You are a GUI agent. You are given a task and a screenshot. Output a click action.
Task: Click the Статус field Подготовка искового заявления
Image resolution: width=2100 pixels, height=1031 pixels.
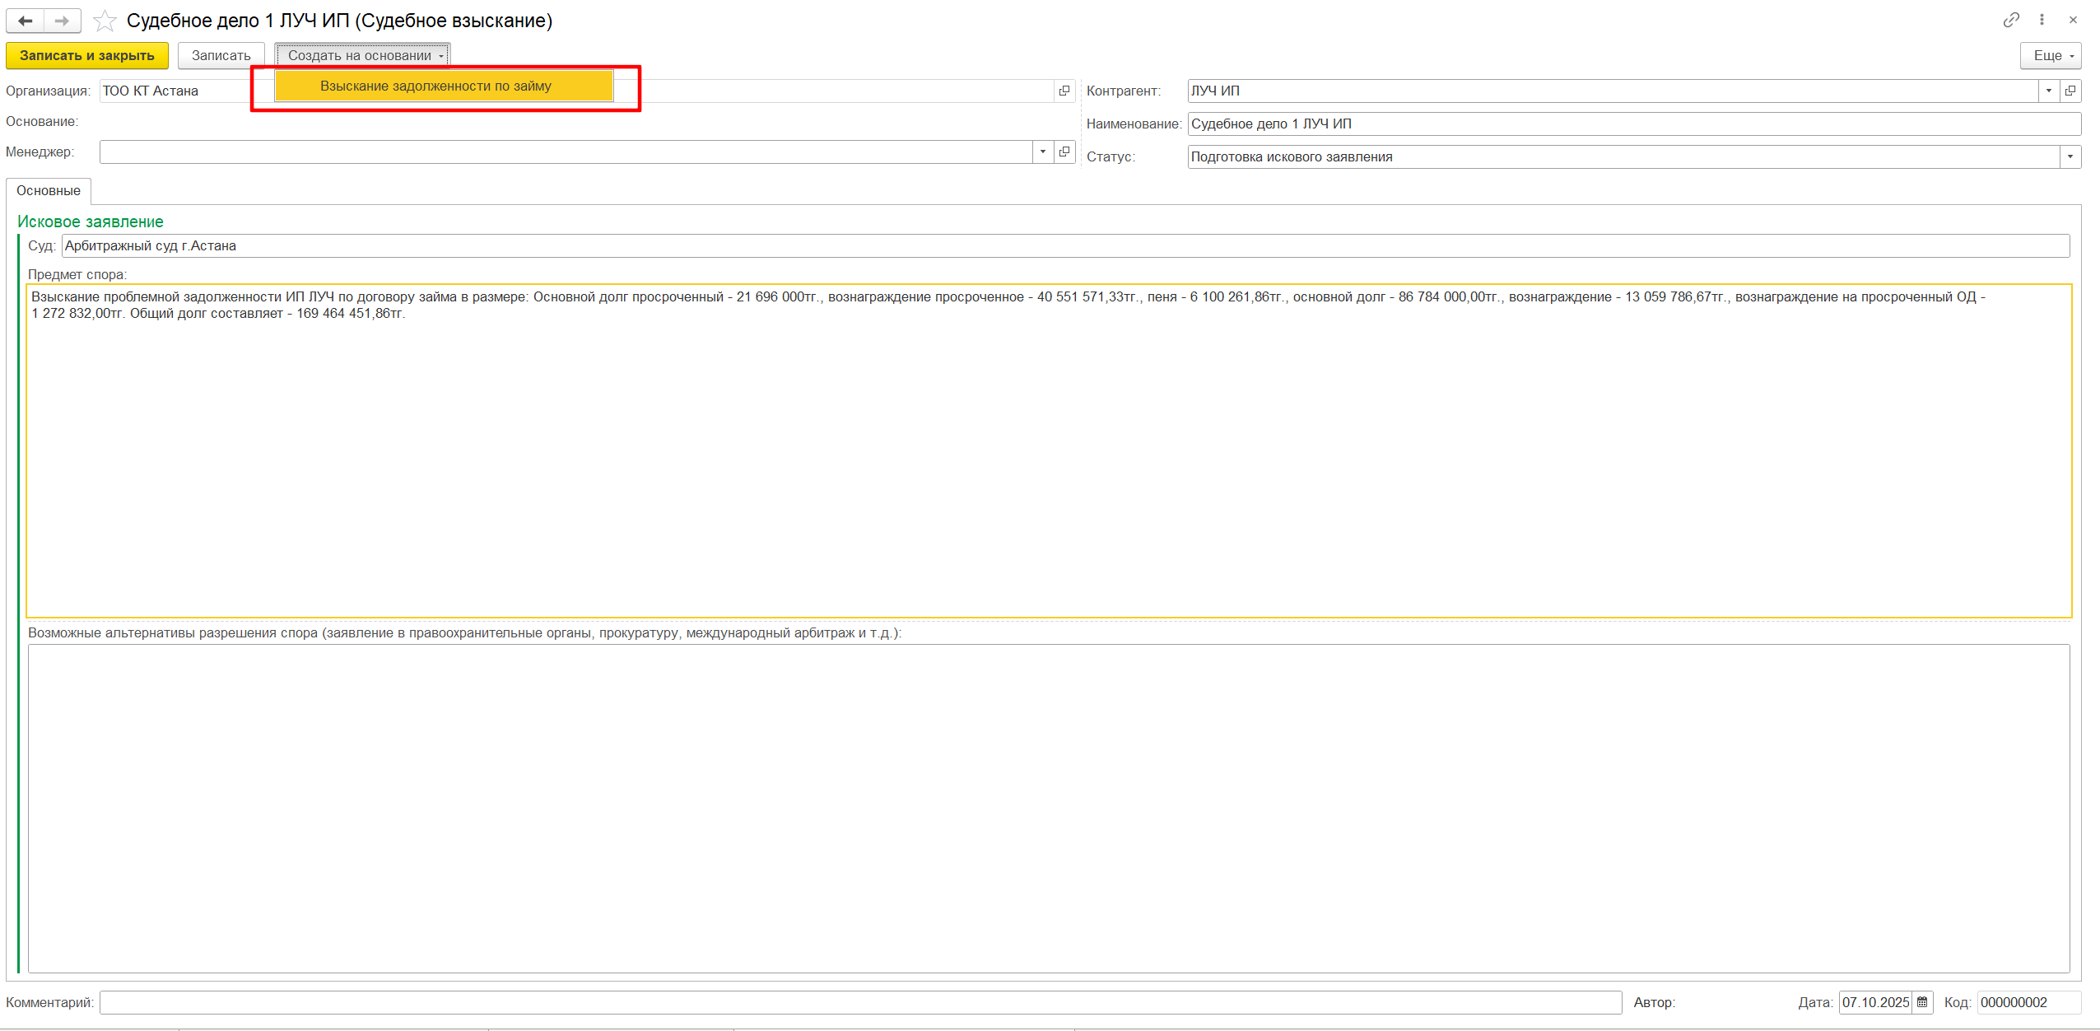[1623, 156]
